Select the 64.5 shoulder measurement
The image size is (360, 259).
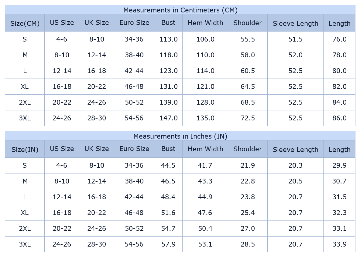(248, 86)
